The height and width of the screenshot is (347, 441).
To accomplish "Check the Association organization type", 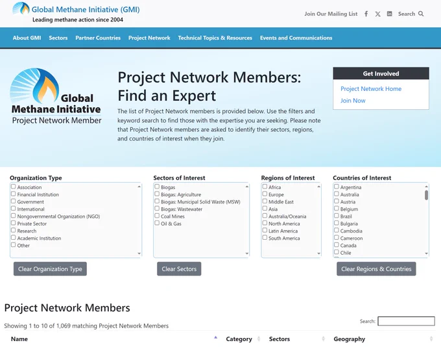I will 13,186.
